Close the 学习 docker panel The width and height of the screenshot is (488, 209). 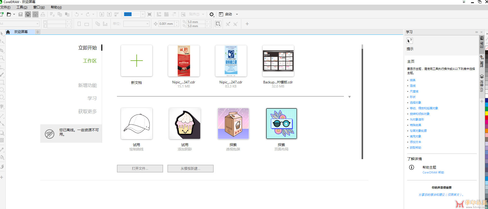coord(482,32)
